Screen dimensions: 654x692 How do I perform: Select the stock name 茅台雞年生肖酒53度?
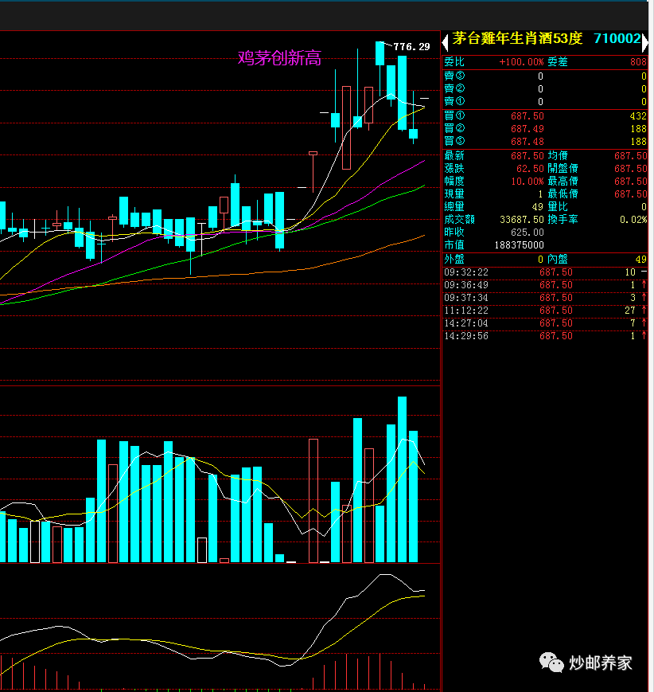(517, 38)
